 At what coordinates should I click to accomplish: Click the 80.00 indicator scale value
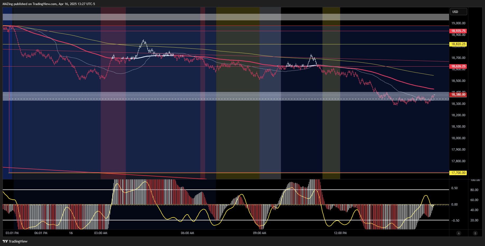[474, 190]
